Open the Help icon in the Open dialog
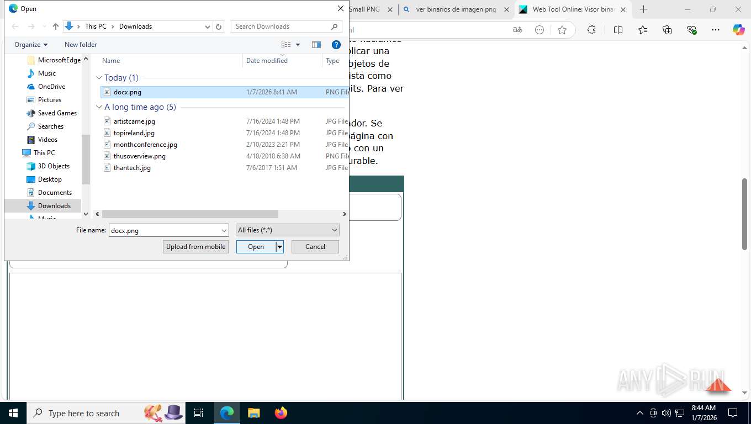 [x=336, y=45]
